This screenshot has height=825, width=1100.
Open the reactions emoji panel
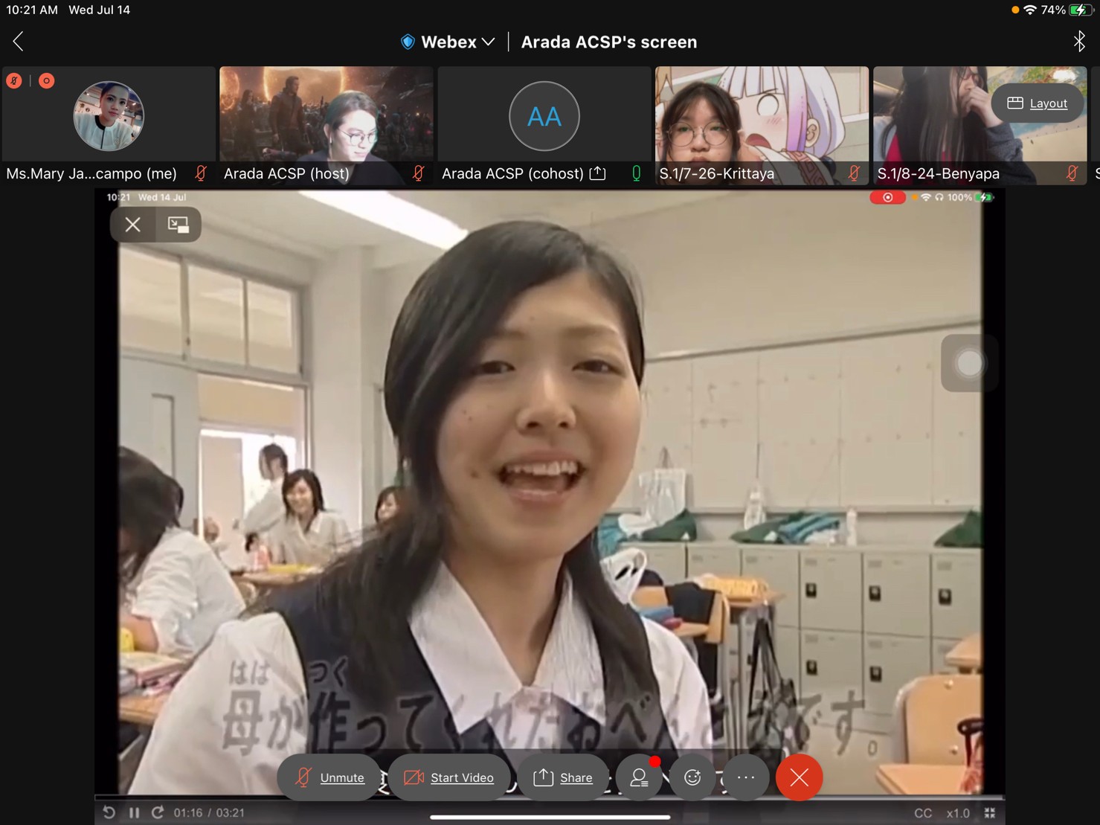click(692, 777)
